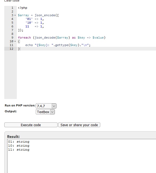Click line number 7 in the gutter

pos(12,30)
